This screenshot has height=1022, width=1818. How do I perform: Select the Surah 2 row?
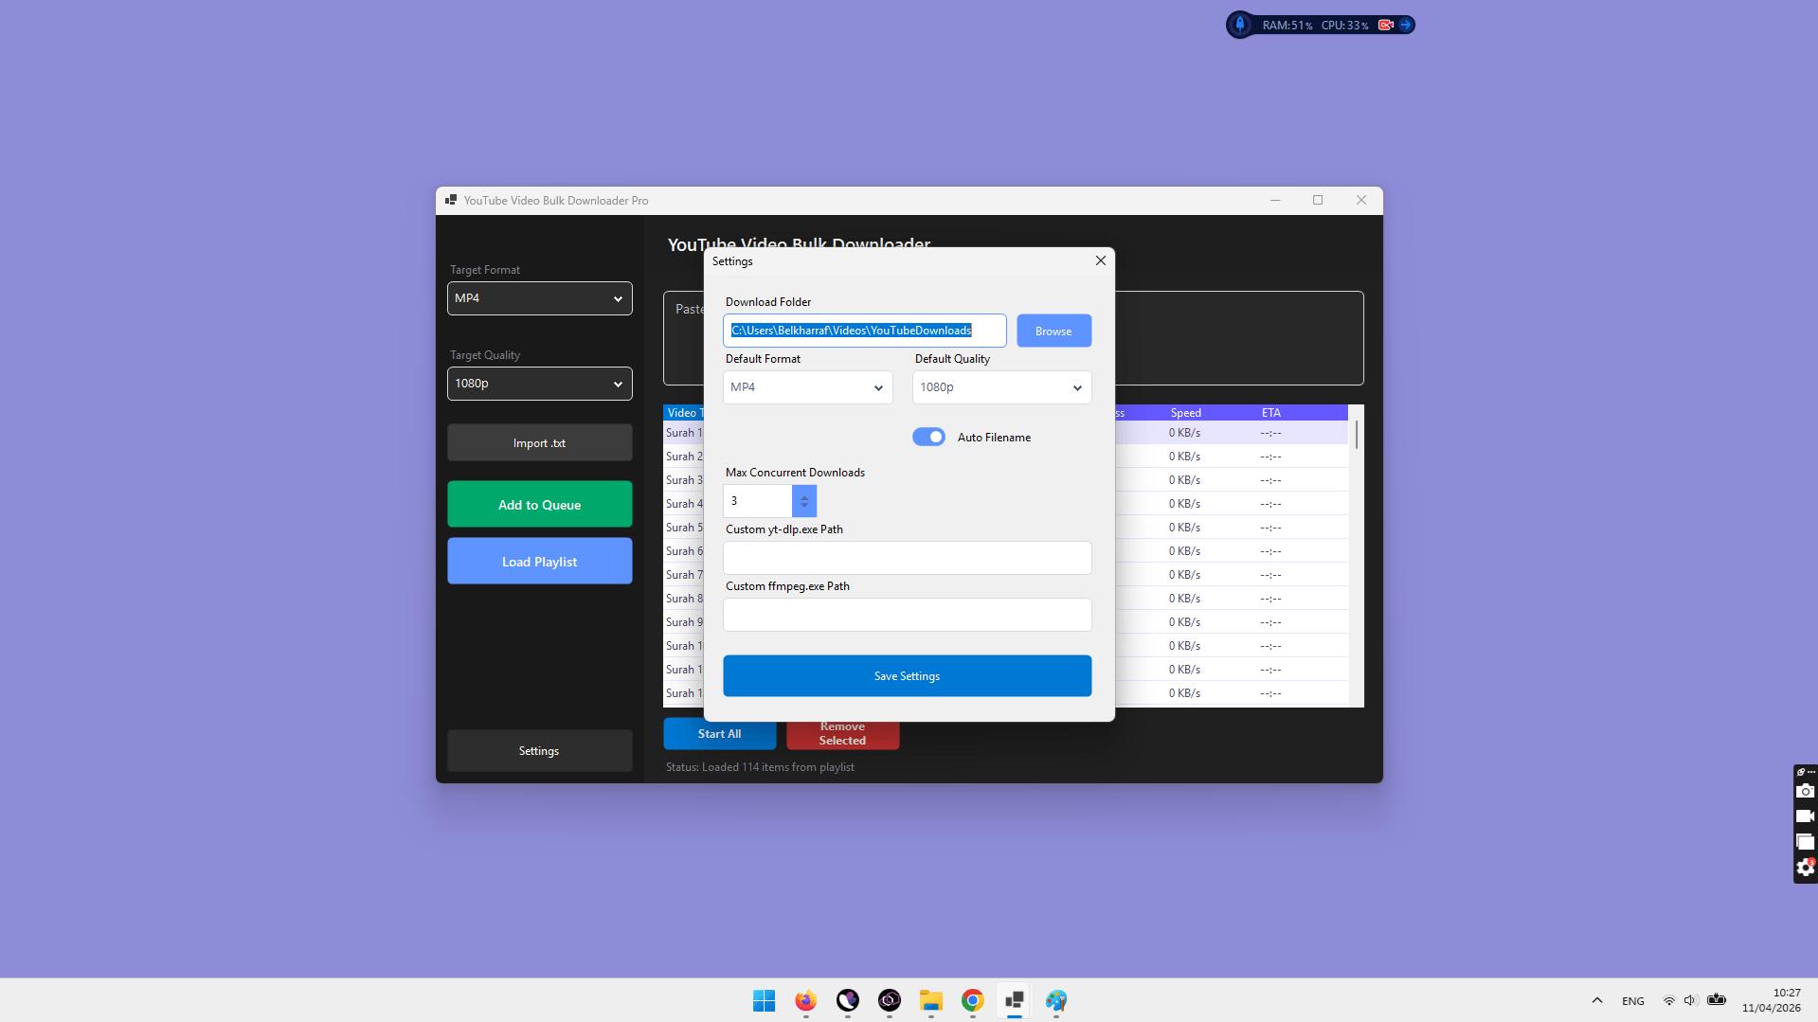click(684, 457)
